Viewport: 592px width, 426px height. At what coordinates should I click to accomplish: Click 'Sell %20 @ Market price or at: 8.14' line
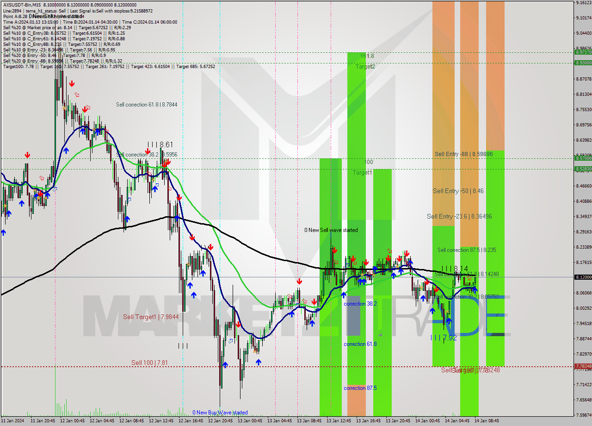click(67, 27)
